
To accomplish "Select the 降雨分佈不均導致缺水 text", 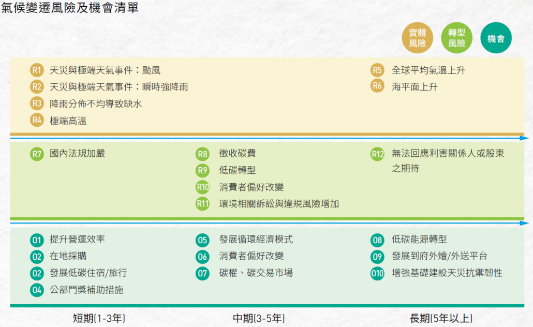I will 96,103.
